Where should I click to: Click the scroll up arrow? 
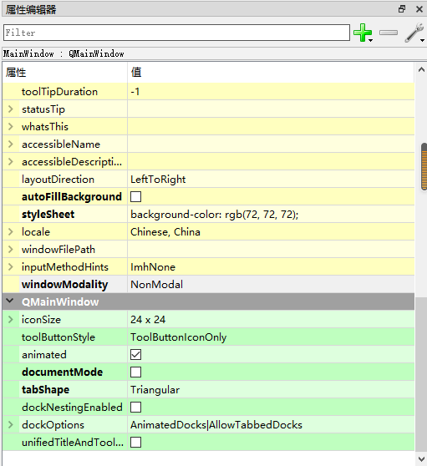click(x=421, y=70)
